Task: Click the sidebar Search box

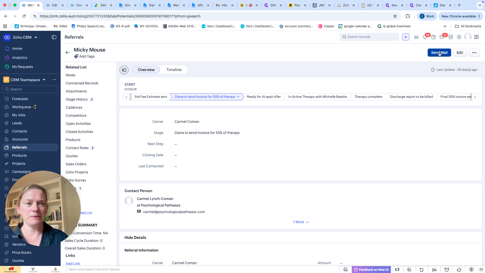Action: click(30, 89)
